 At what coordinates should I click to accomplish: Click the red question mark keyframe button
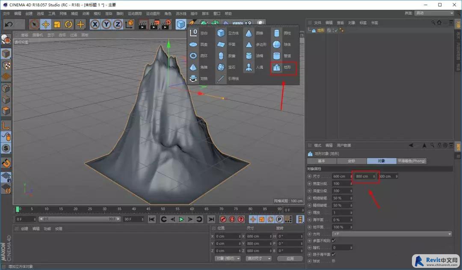tap(241, 219)
